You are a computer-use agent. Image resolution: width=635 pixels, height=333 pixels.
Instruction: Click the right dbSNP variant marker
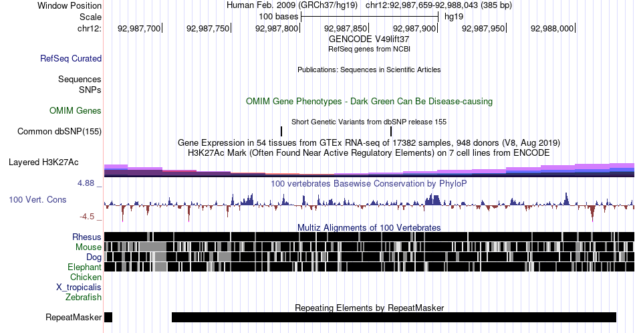pos(391,131)
